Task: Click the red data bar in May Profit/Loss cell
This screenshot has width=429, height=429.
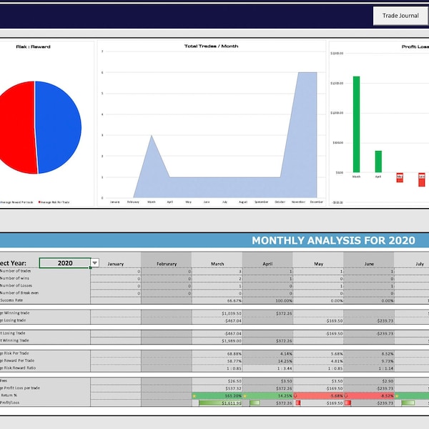Action: (298, 403)
